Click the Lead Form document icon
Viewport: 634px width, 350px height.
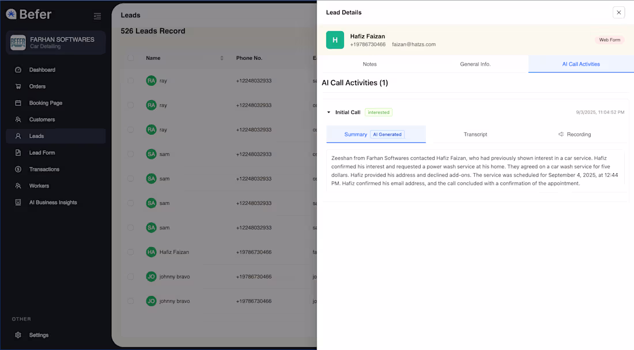18,153
